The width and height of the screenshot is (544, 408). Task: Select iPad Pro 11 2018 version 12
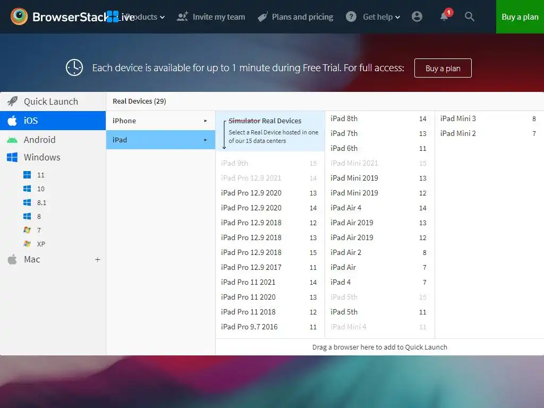point(269,312)
